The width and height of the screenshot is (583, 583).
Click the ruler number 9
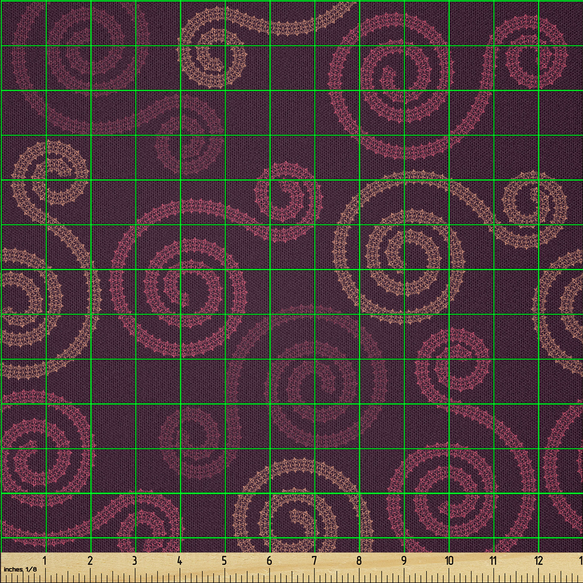click(404, 560)
